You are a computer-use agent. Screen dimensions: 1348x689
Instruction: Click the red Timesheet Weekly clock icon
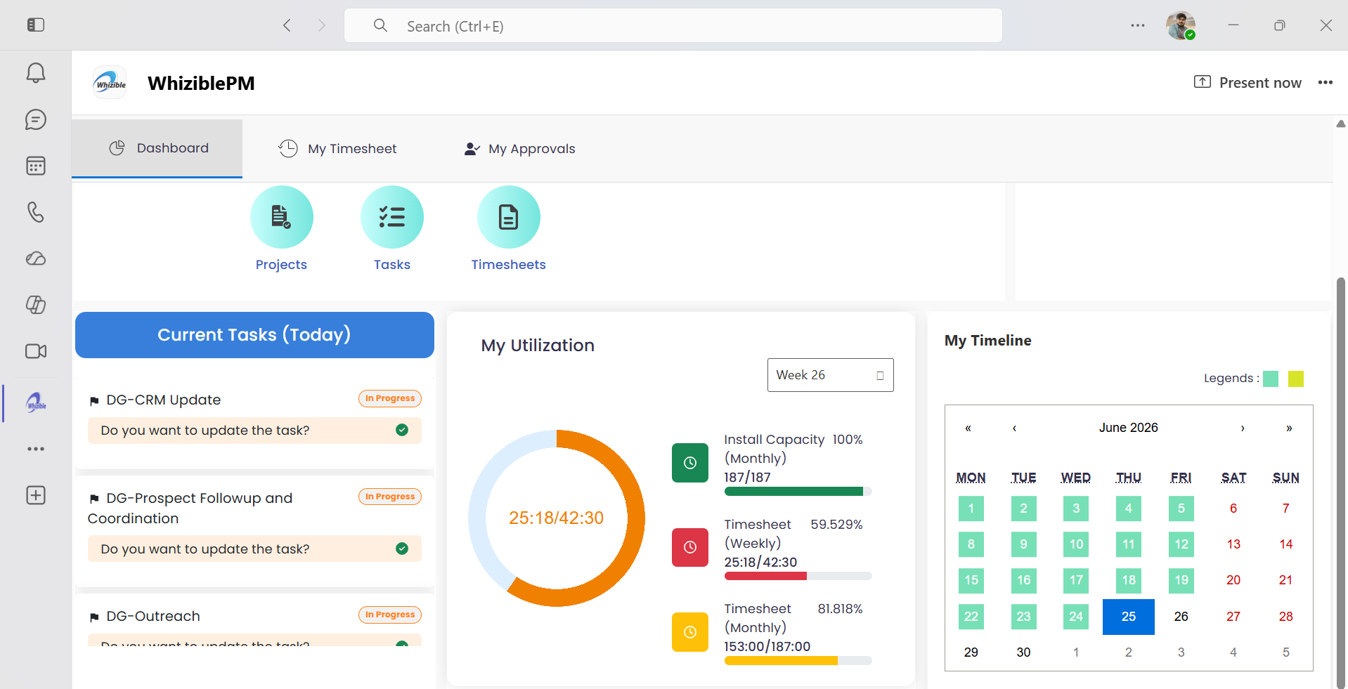click(x=690, y=547)
